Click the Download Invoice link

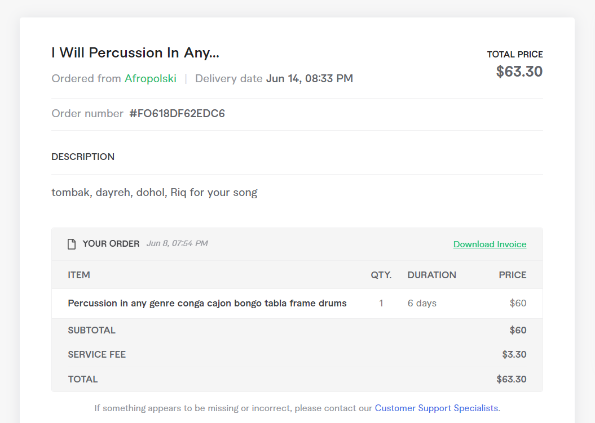[x=490, y=244]
